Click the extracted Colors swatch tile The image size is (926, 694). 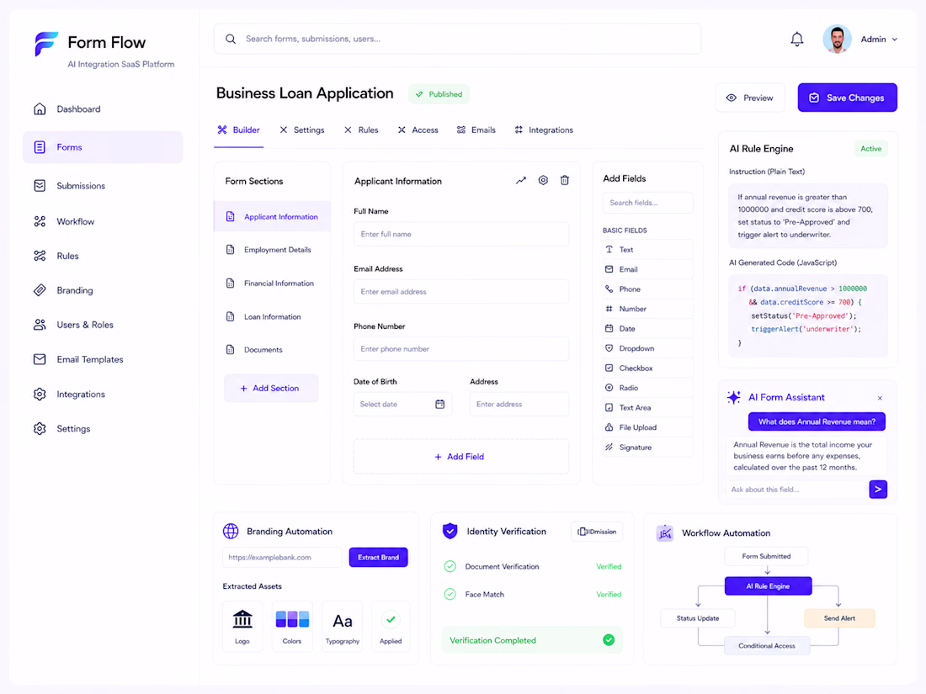point(292,626)
